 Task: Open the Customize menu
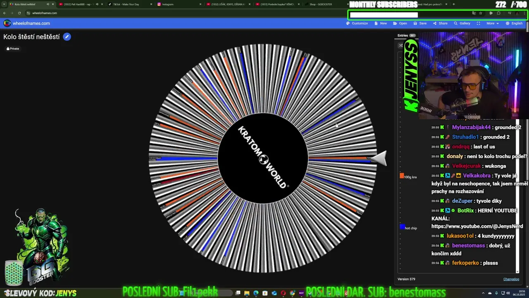[x=357, y=23]
